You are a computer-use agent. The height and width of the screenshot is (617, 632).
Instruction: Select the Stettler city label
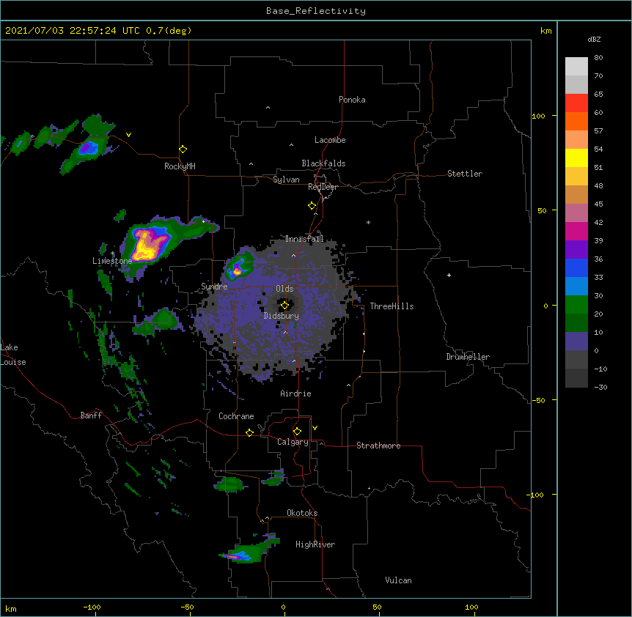click(x=465, y=174)
